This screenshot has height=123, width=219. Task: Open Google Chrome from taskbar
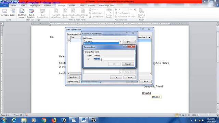point(44,120)
